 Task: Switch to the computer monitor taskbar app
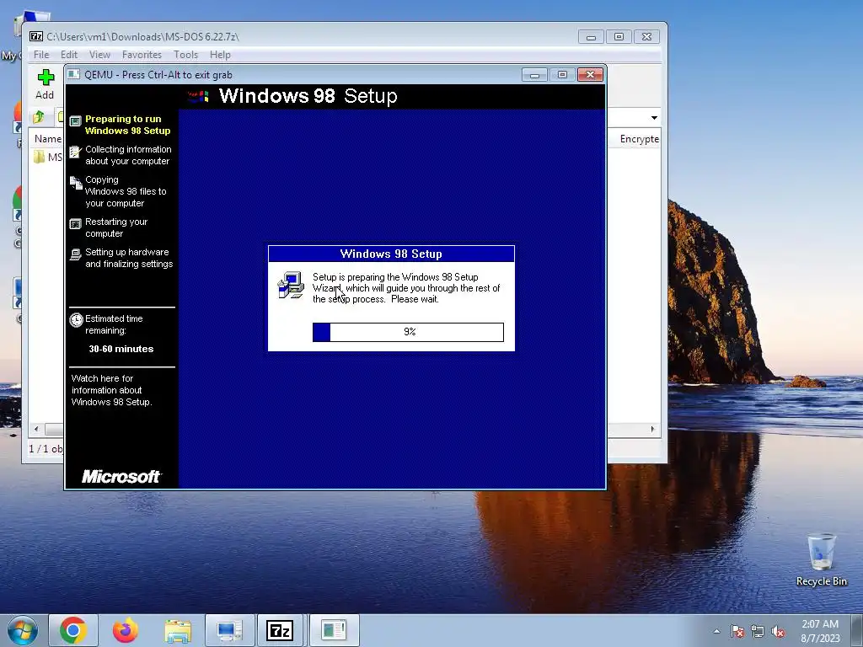(x=229, y=630)
